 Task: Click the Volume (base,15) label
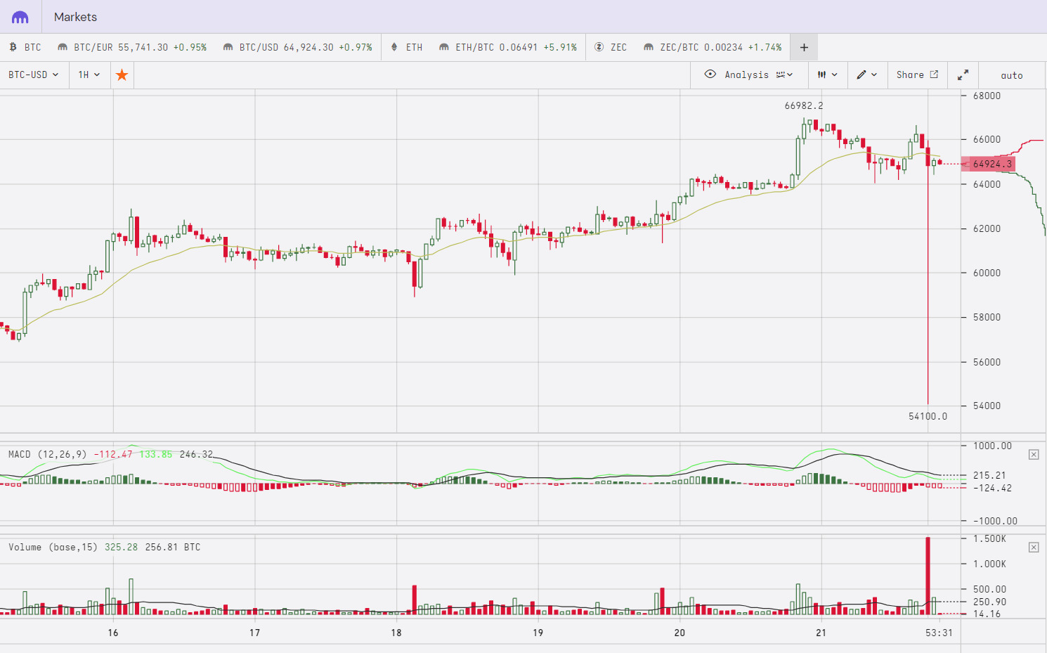tap(53, 547)
